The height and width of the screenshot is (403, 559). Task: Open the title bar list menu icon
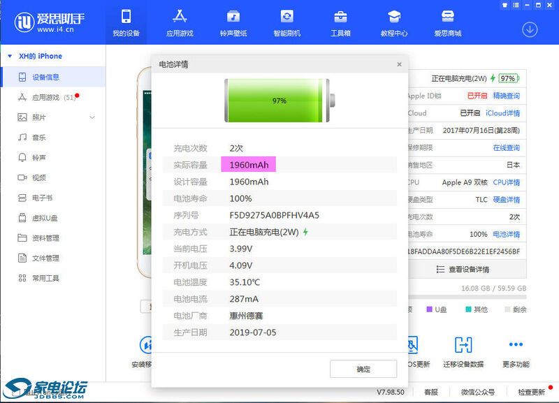[x=516, y=5]
